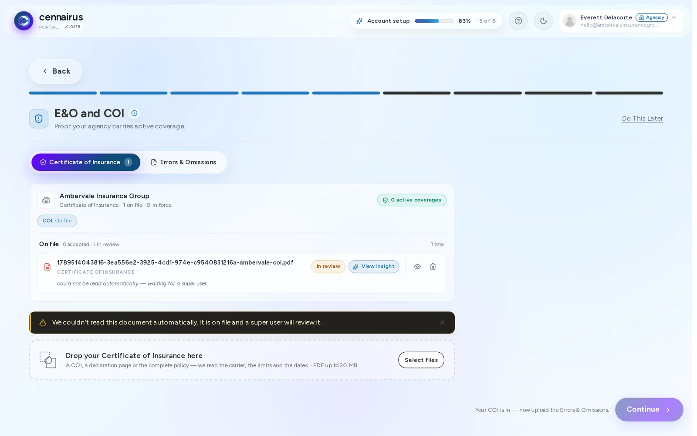The image size is (697, 436).
Task: Click Select files button
Action: tap(421, 360)
